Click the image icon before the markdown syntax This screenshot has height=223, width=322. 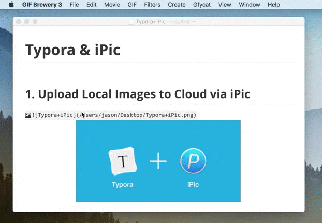28,115
